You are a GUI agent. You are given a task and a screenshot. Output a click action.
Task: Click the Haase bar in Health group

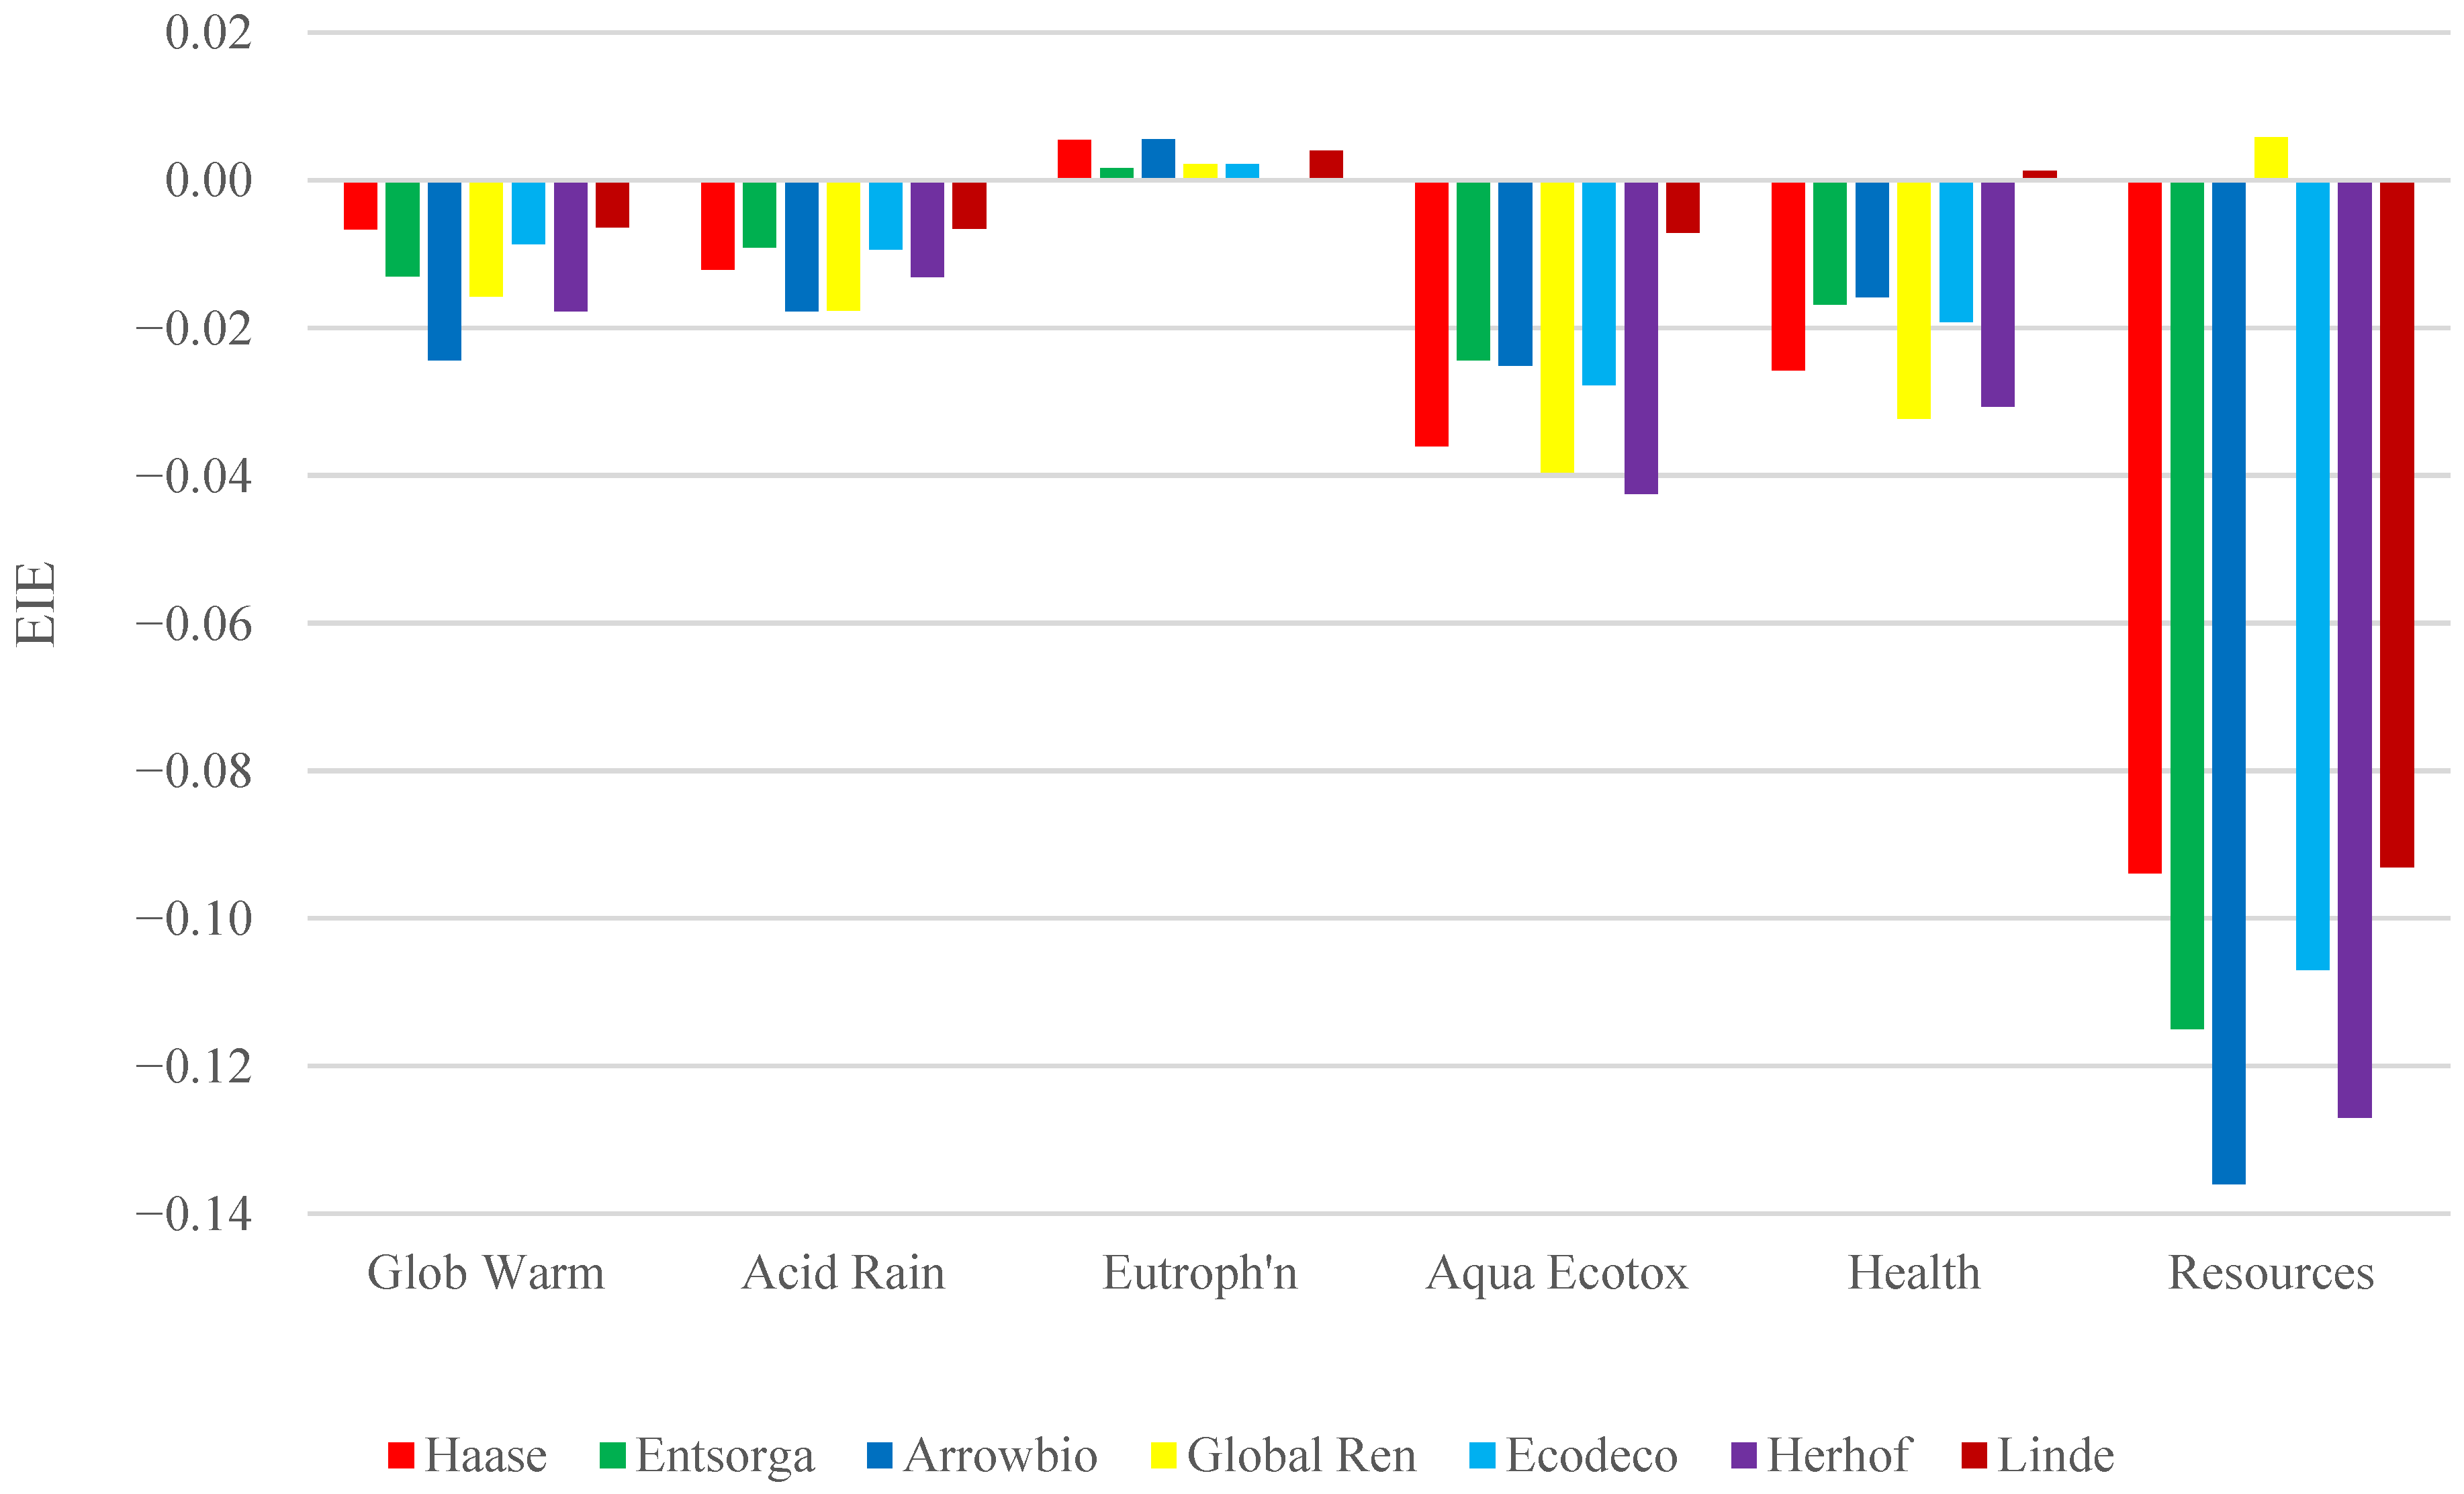pyautogui.click(x=1788, y=276)
